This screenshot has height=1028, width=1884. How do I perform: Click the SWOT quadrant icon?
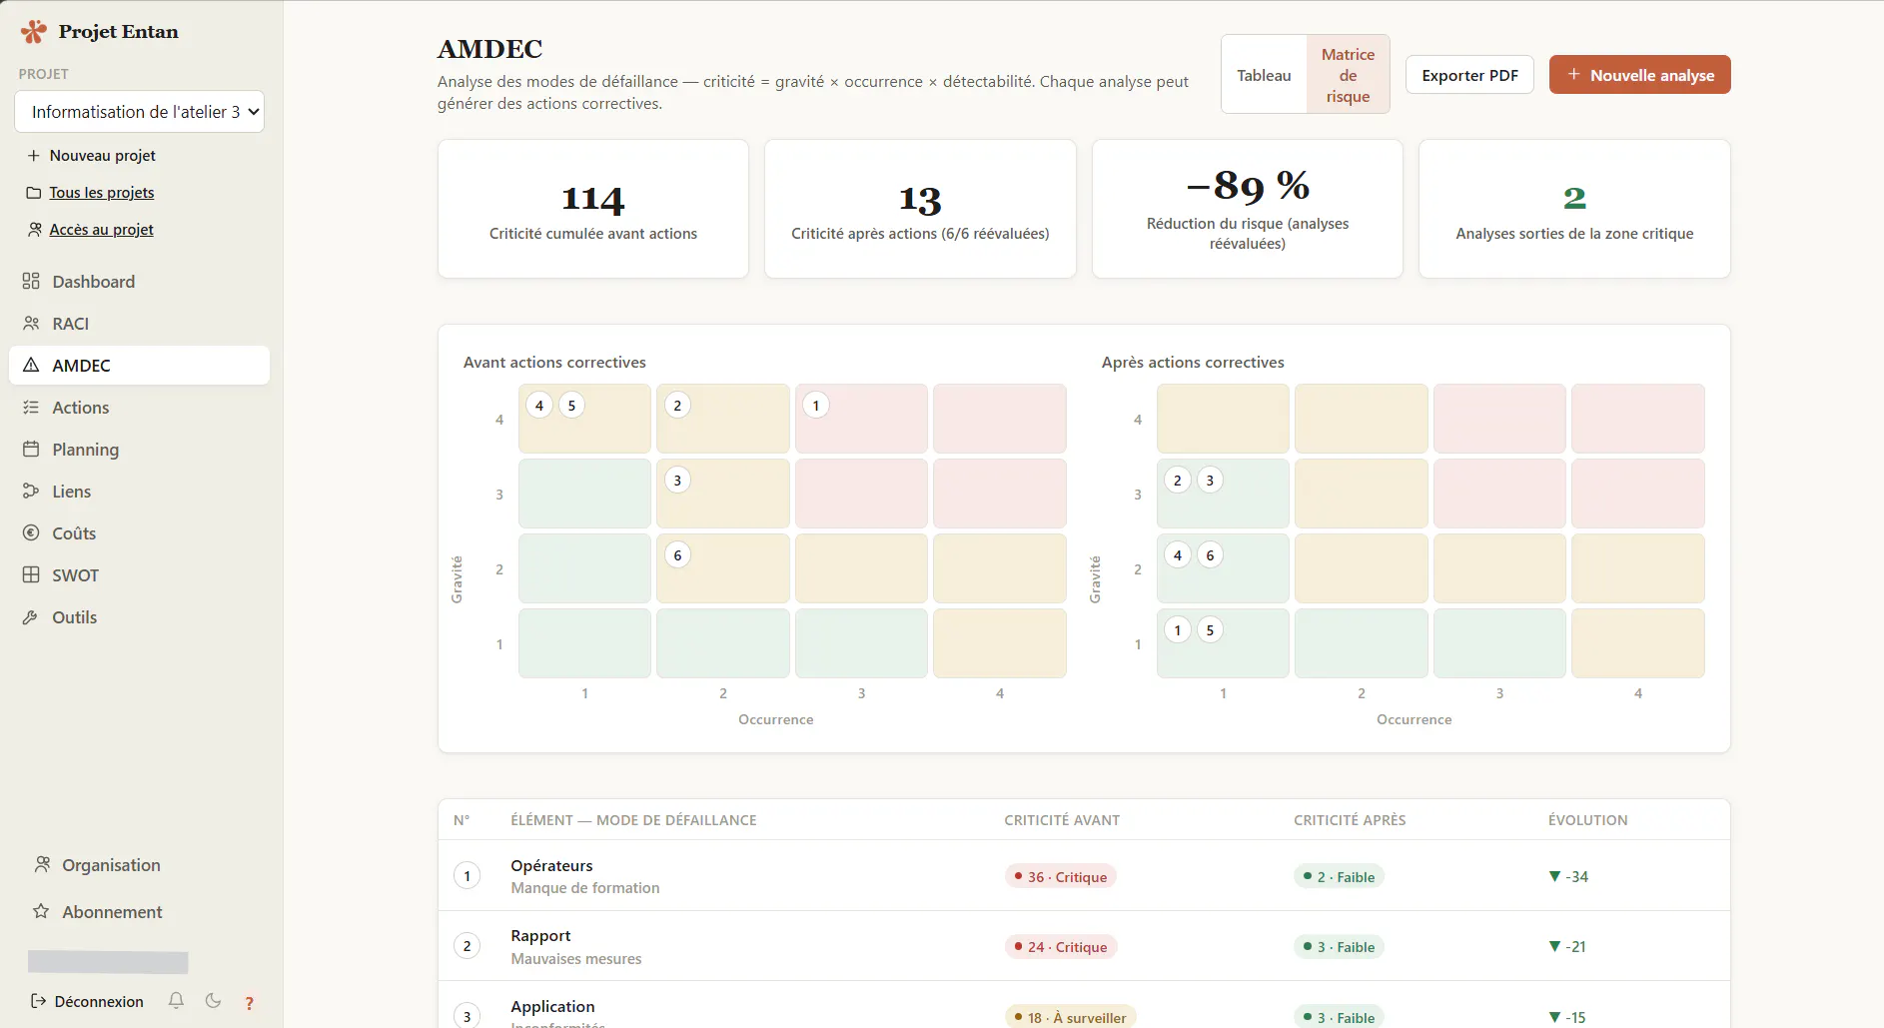click(x=31, y=575)
